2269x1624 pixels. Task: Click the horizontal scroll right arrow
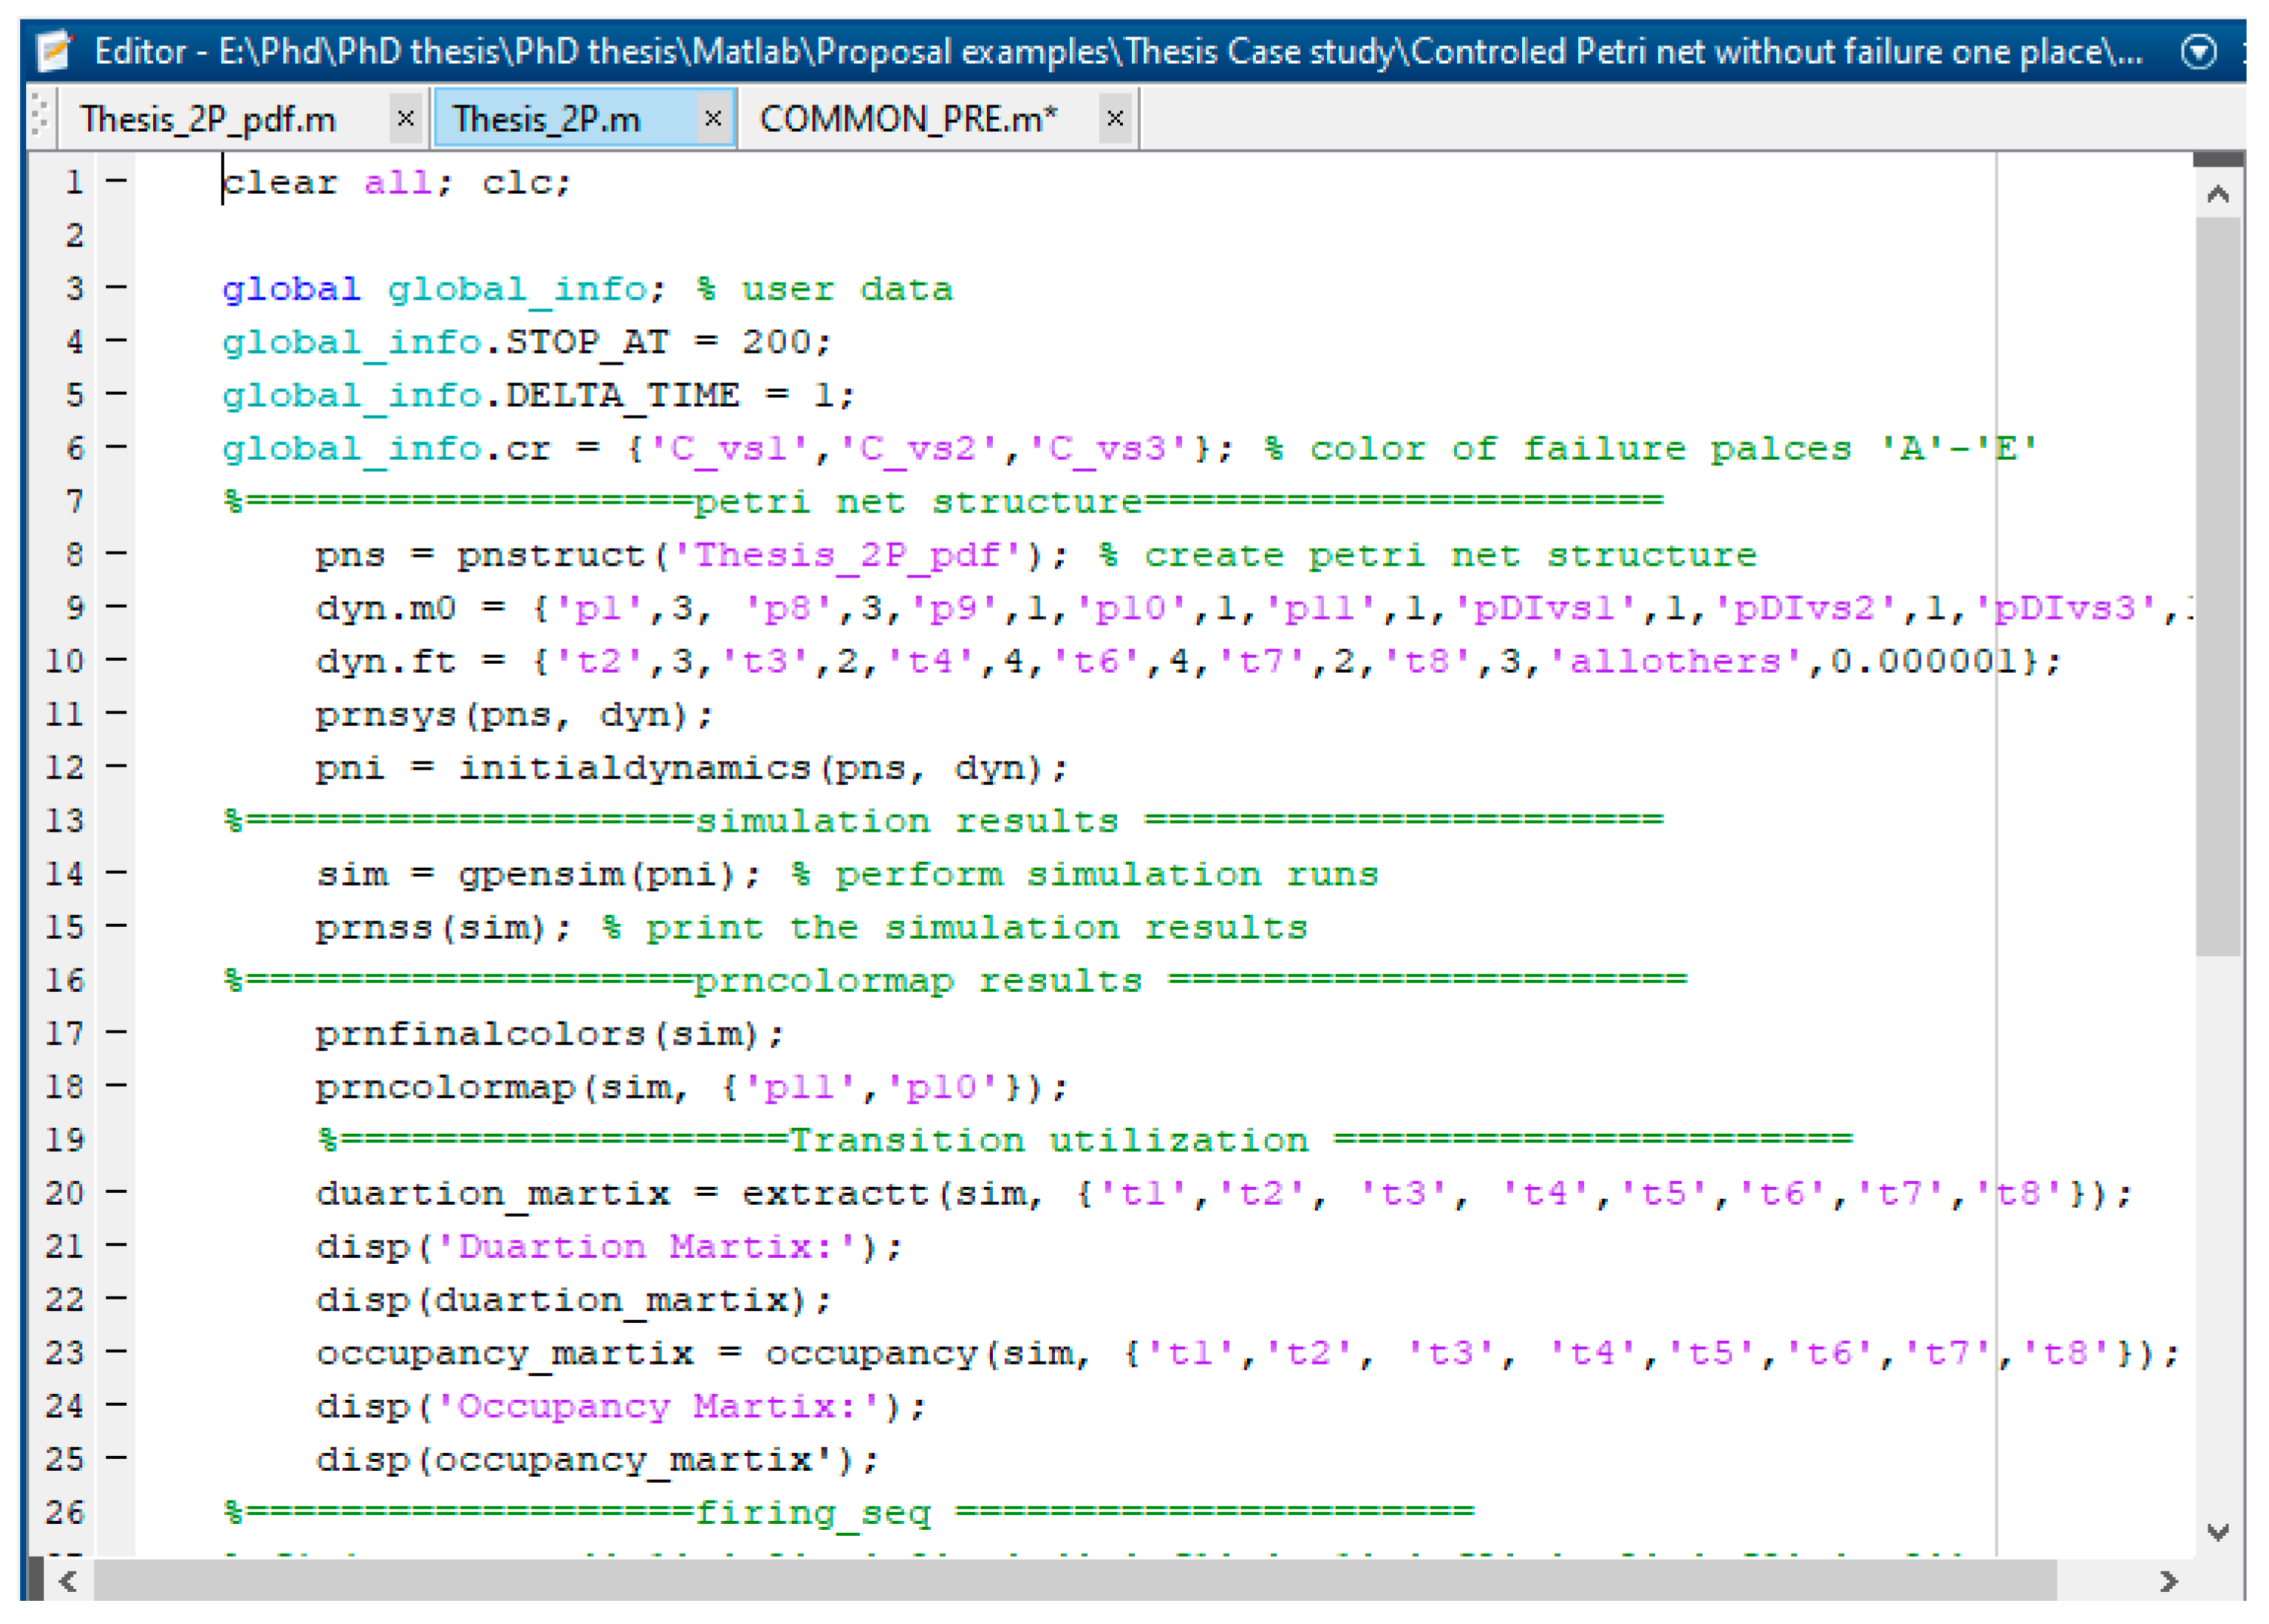pos(2167,1581)
